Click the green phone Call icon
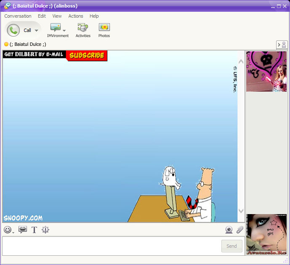290x265 pixels. (13, 30)
